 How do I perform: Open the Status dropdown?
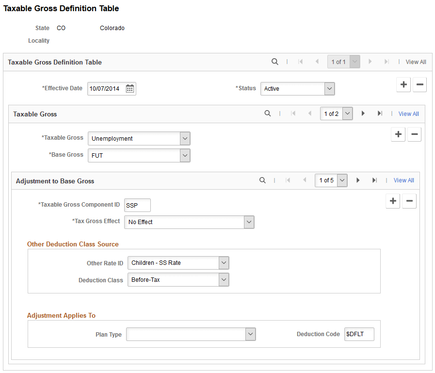click(x=329, y=89)
